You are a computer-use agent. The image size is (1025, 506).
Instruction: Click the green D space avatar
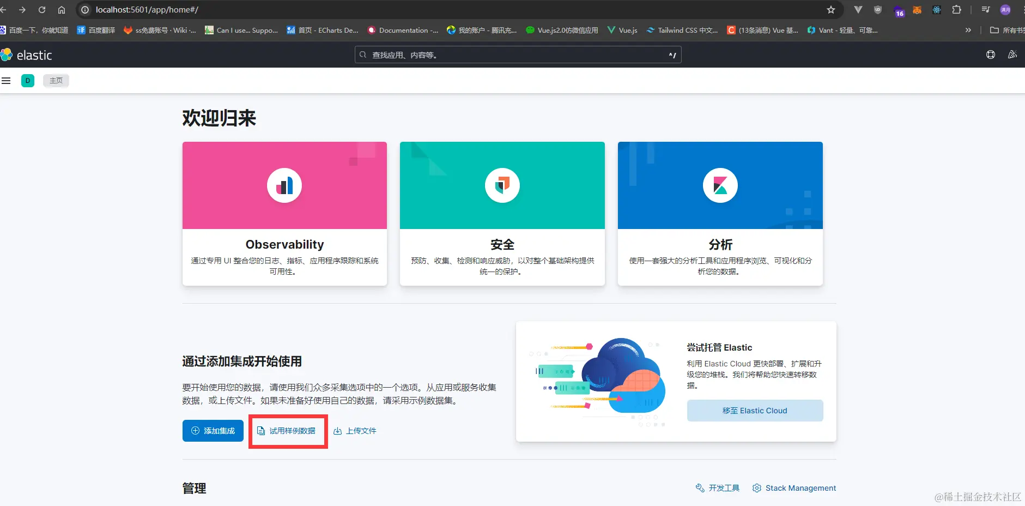[x=28, y=81]
